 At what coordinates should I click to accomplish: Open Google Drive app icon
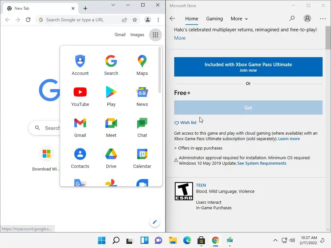[111, 158]
